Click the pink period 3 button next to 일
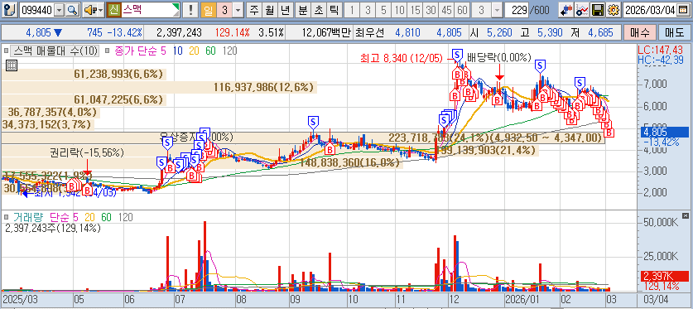This screenshot has width=693, height=309. click(x=224, y=10)
